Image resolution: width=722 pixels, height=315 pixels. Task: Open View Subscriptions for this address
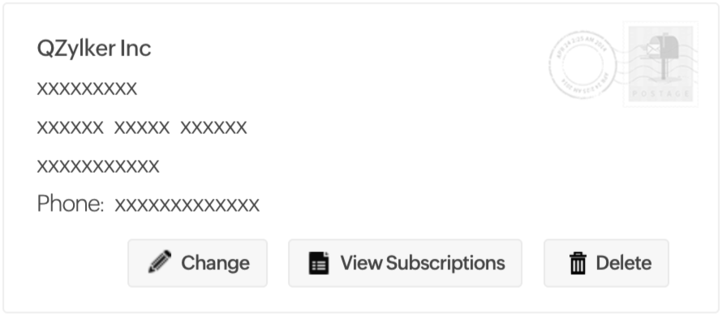click(405, 263)
